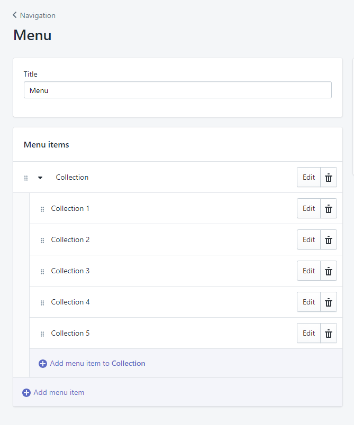The width and height of the screenshot is (354, 425).
Task: Delete Collection 5 with trash icon
Action: [329, 334]
